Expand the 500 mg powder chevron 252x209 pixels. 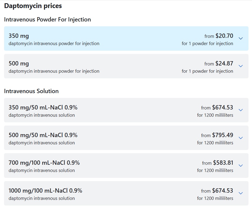(241, 66)
